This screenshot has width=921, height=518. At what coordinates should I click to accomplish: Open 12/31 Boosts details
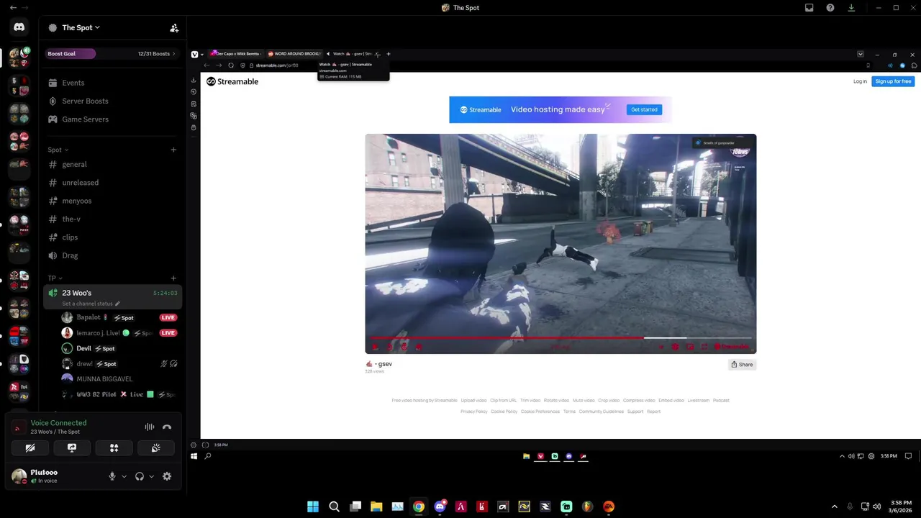click(157, 54)
